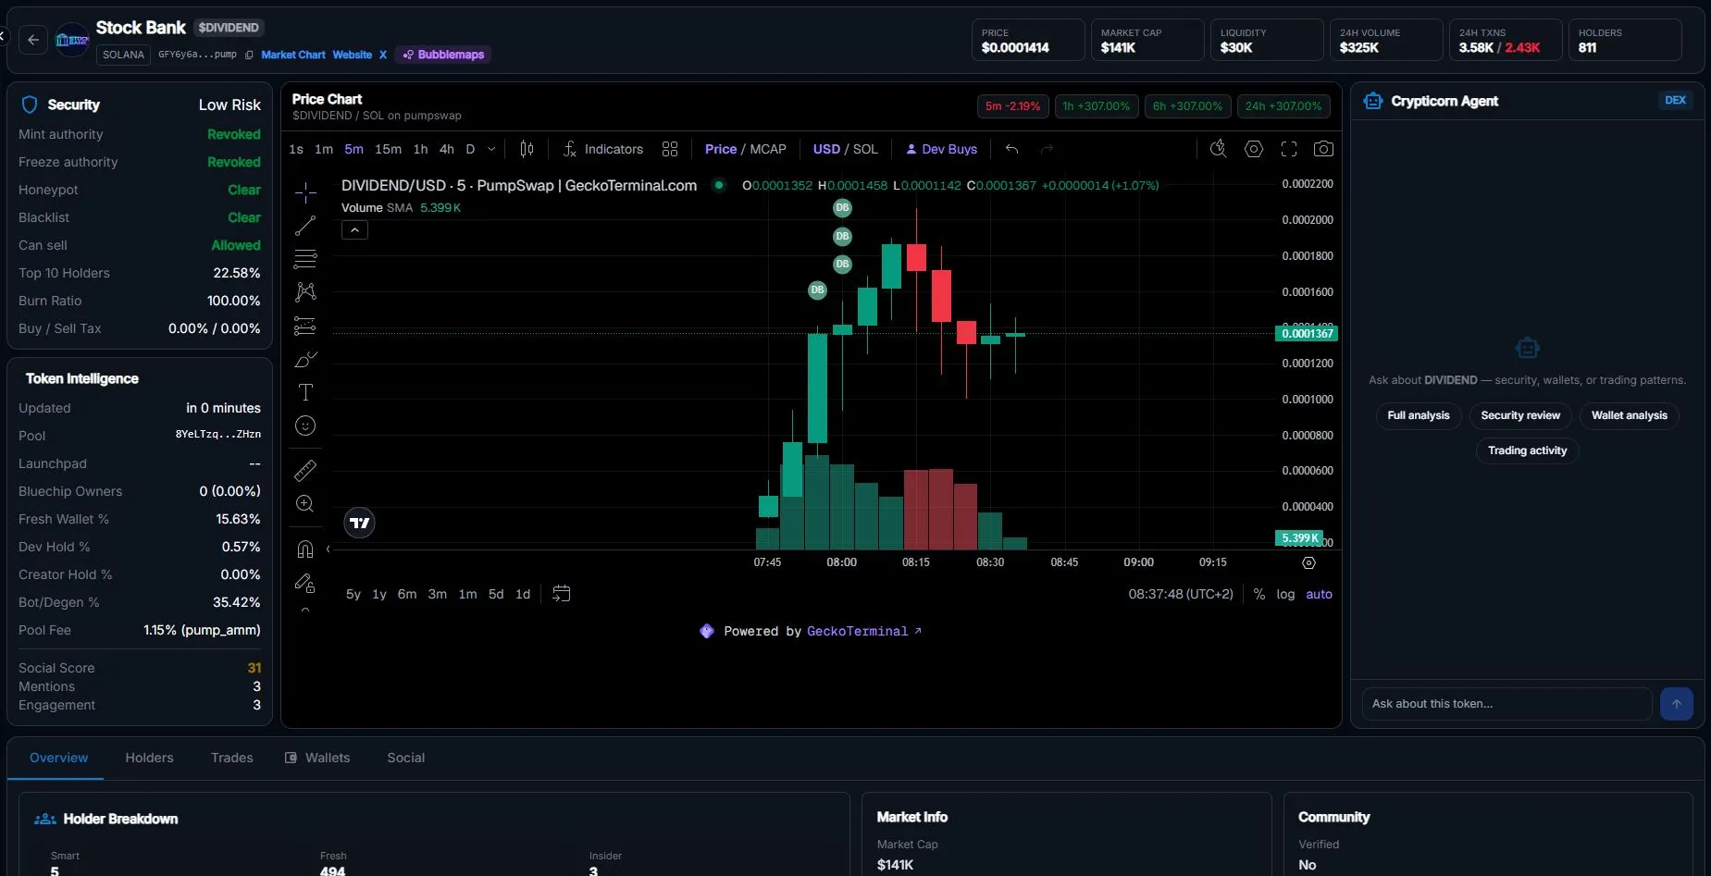The height and width of the screenshot is (876, 1711).
Task: Request Trading activity analysis
Action: pos(1527,450)
